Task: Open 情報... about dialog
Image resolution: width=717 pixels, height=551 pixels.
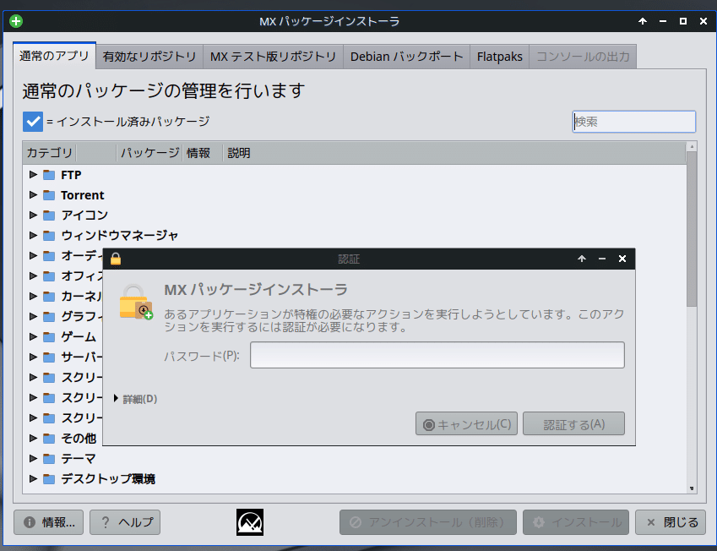Action: (48, 522)
